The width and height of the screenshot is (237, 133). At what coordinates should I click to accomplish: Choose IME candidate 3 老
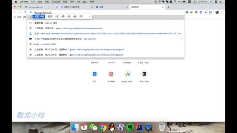(x=57, y=16)
